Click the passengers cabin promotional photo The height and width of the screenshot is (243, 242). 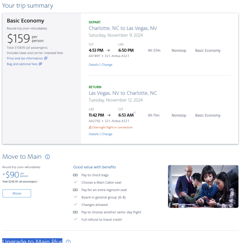click(203, 186)
